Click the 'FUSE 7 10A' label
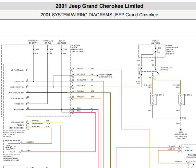Image resolution: width=196 pixels, height=168 pixels. click(65, 51)
